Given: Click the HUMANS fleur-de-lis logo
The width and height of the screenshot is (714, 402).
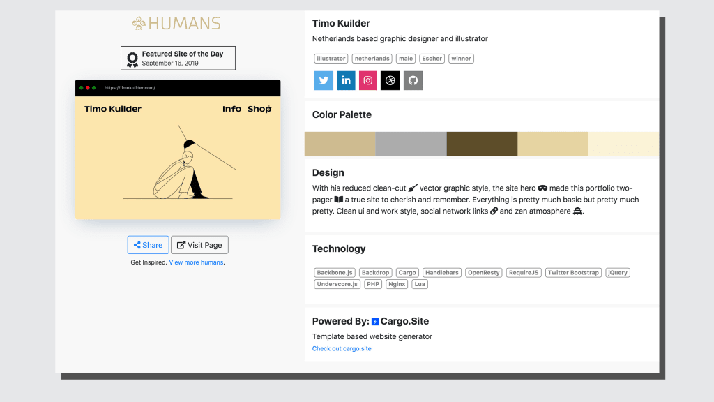Looking at the screenshot, I should (137, 23).
